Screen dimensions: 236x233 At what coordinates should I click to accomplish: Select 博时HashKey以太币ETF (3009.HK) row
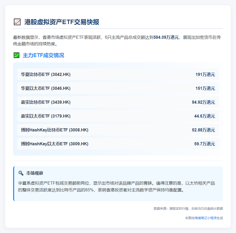[55, 144]
